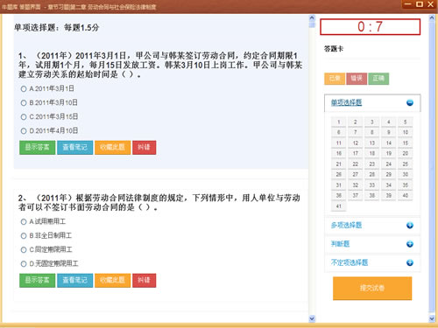Choose option B 非全日制用工 for question 2
438x328 pixels.
[24, 236]
